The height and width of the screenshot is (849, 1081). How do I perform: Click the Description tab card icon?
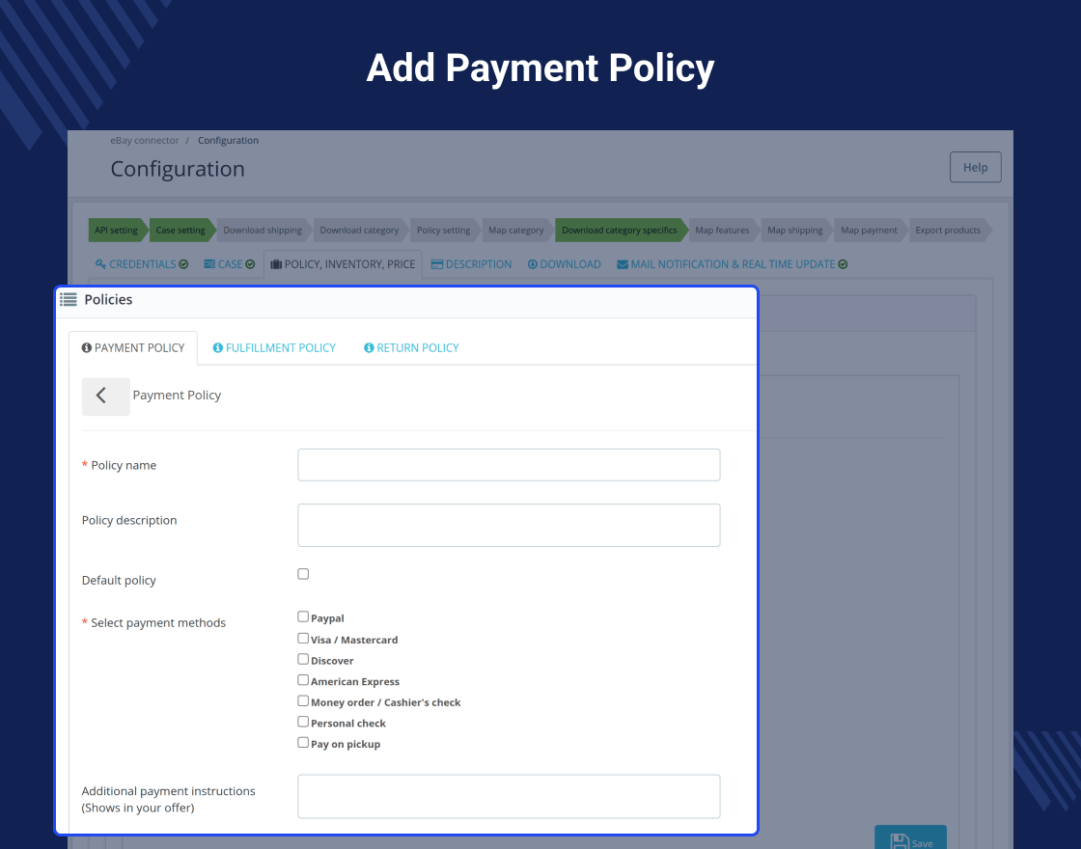click(437, 264)
